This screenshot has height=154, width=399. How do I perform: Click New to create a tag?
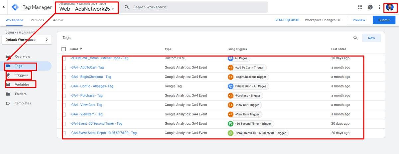click(371, 38)
